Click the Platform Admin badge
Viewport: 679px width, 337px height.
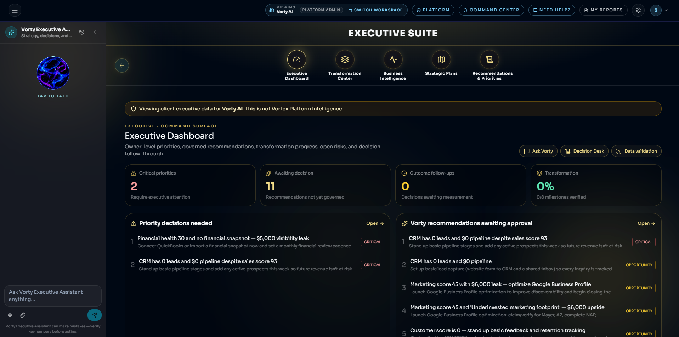321,10
